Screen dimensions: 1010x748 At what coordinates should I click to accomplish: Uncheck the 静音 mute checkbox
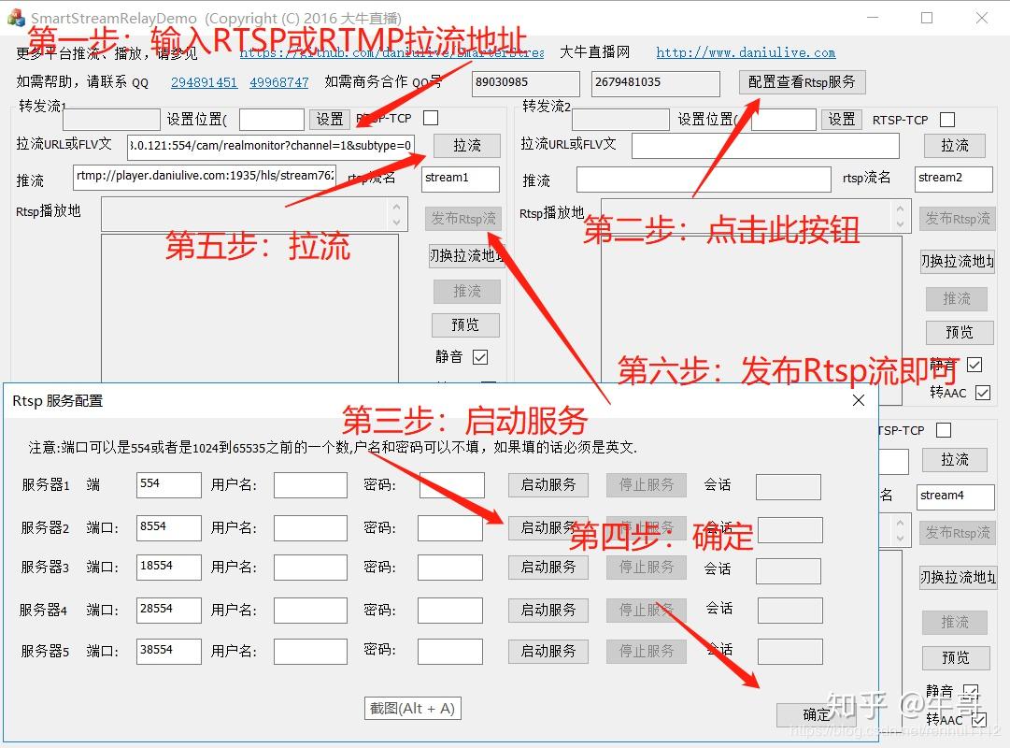point(480,358)
